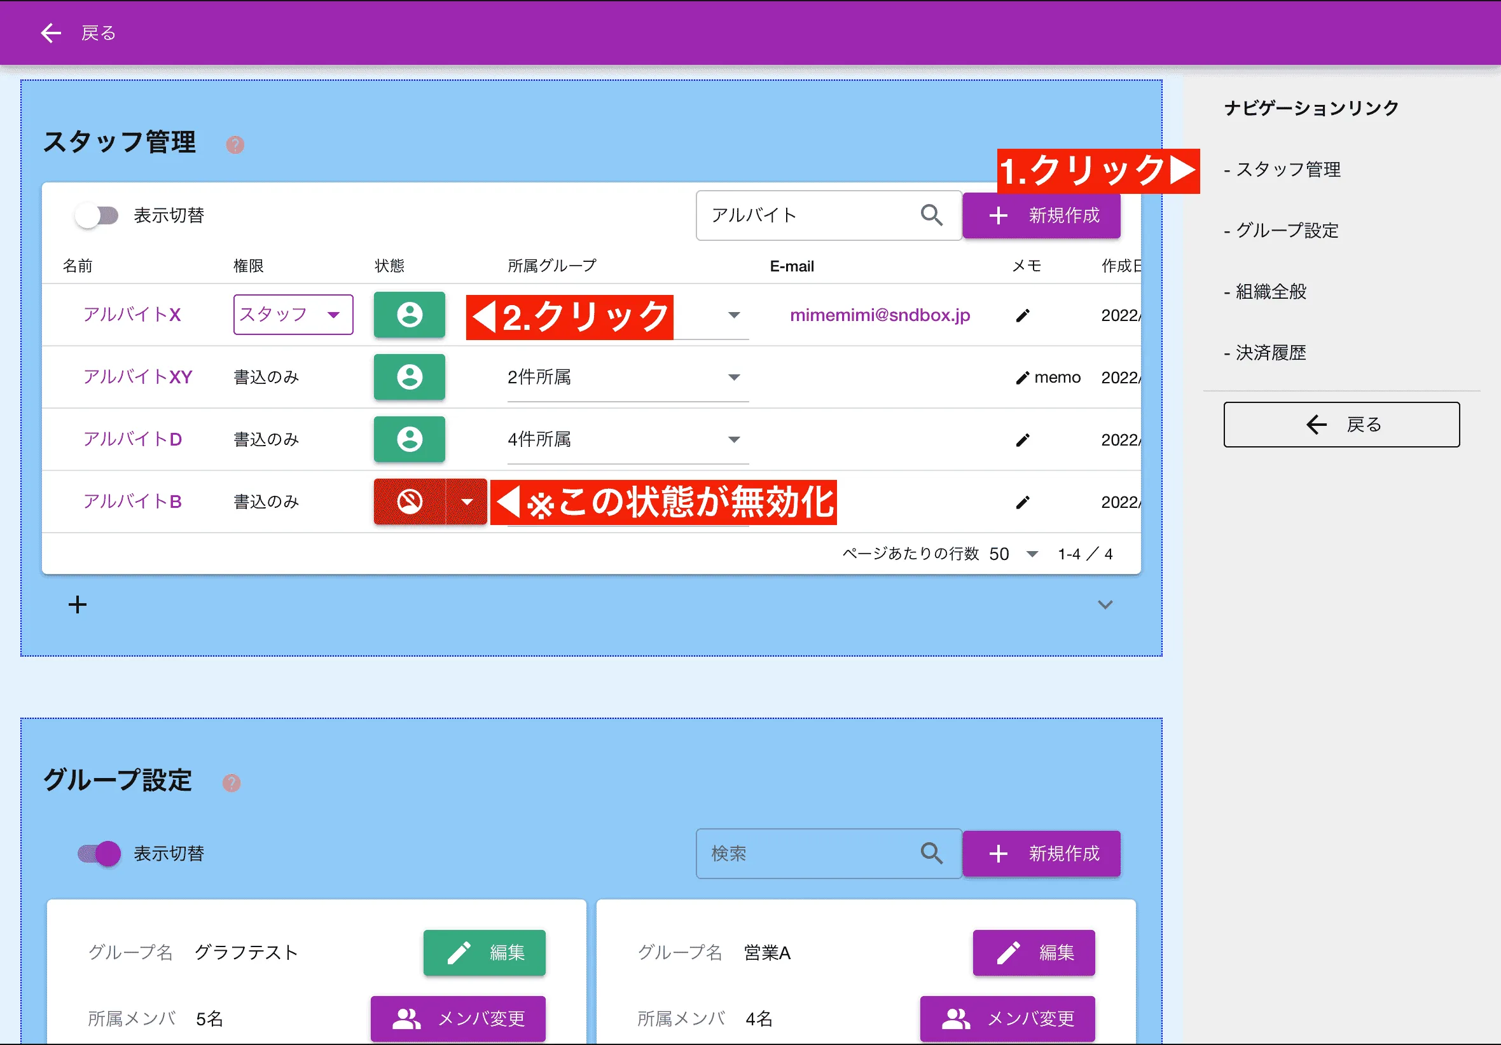Click the magnifier icon in the アルバイト search field
Image resolution: width=1501 pixels, height=1045 pixels.
click(931, 215)
